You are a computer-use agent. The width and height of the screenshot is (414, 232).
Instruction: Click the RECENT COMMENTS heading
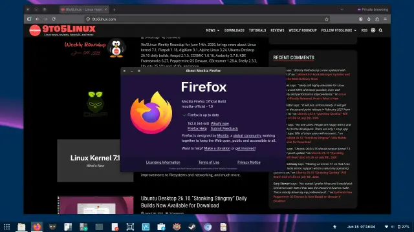click(x=293, y=57)
